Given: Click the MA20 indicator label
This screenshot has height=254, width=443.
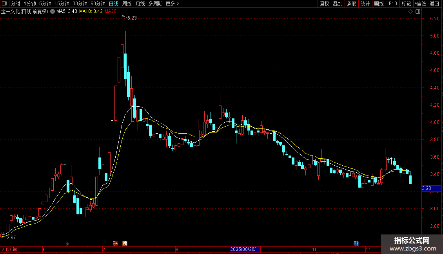Looking at the screenshot, I should 111,11.
